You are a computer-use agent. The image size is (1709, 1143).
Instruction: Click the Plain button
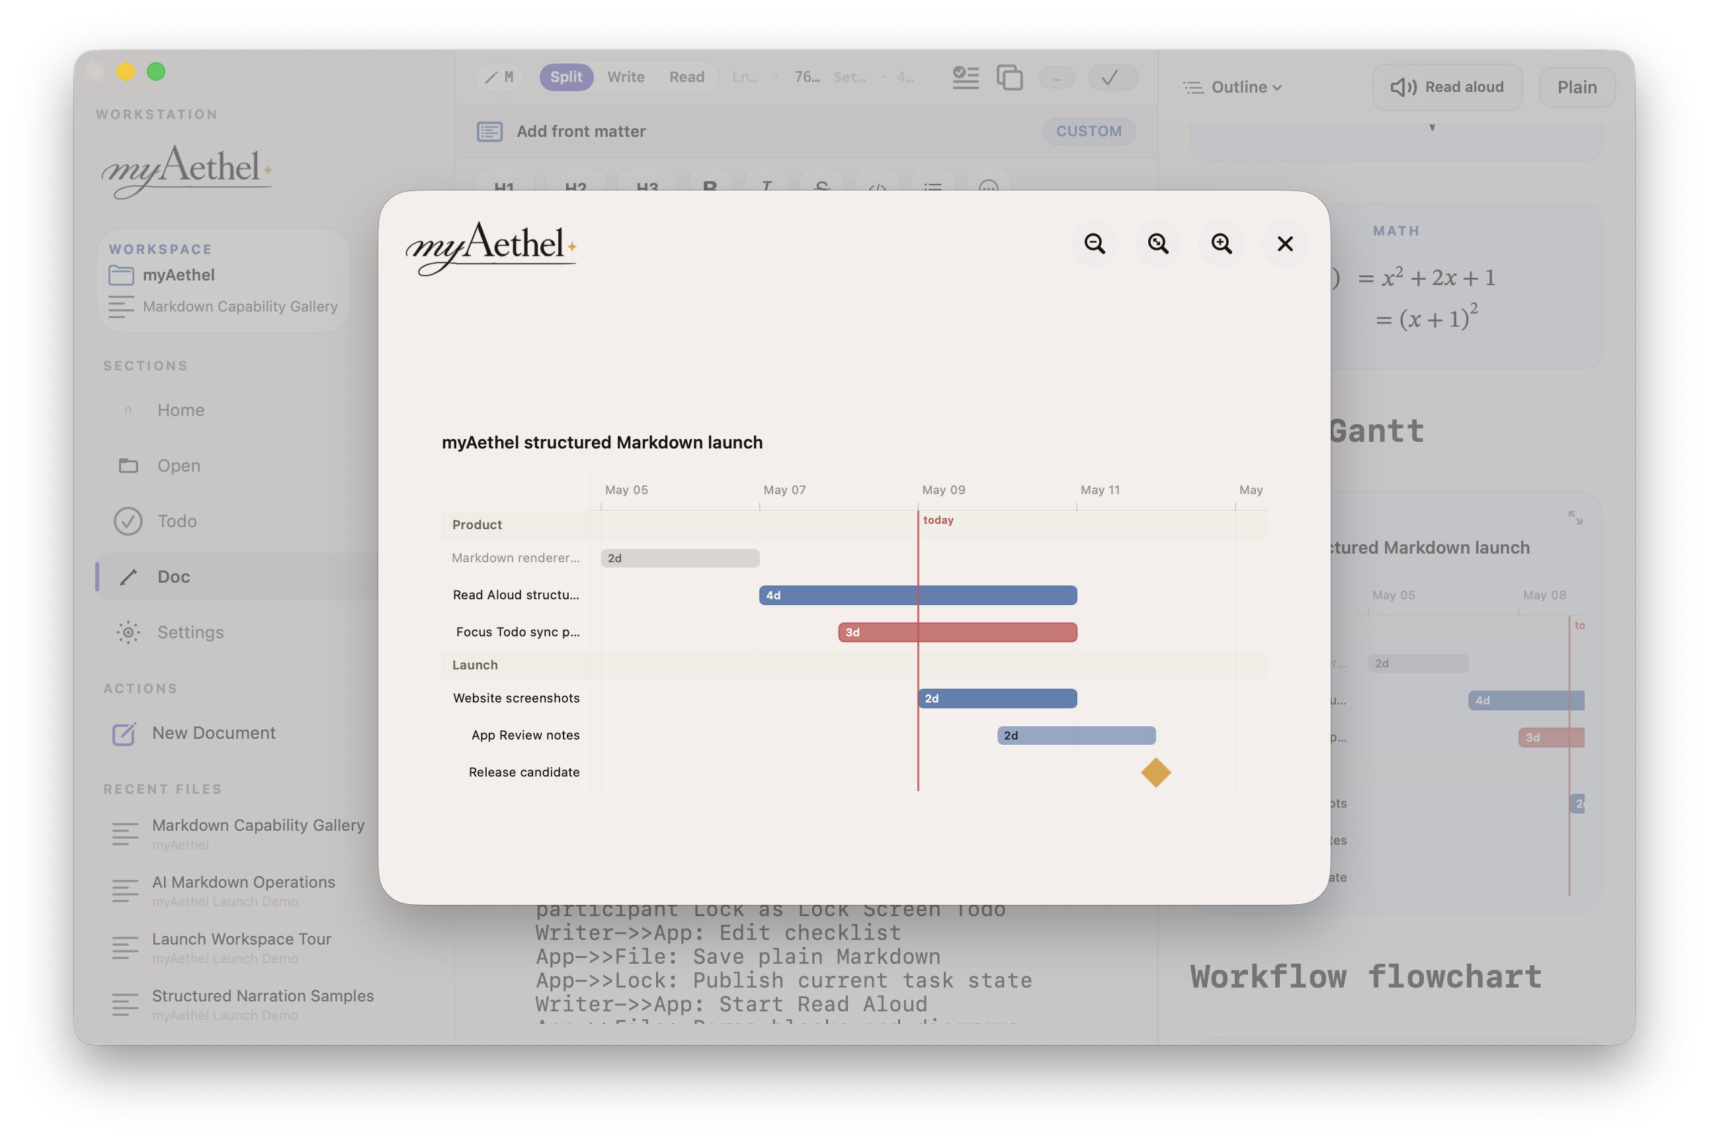[x=1576, y=87]
